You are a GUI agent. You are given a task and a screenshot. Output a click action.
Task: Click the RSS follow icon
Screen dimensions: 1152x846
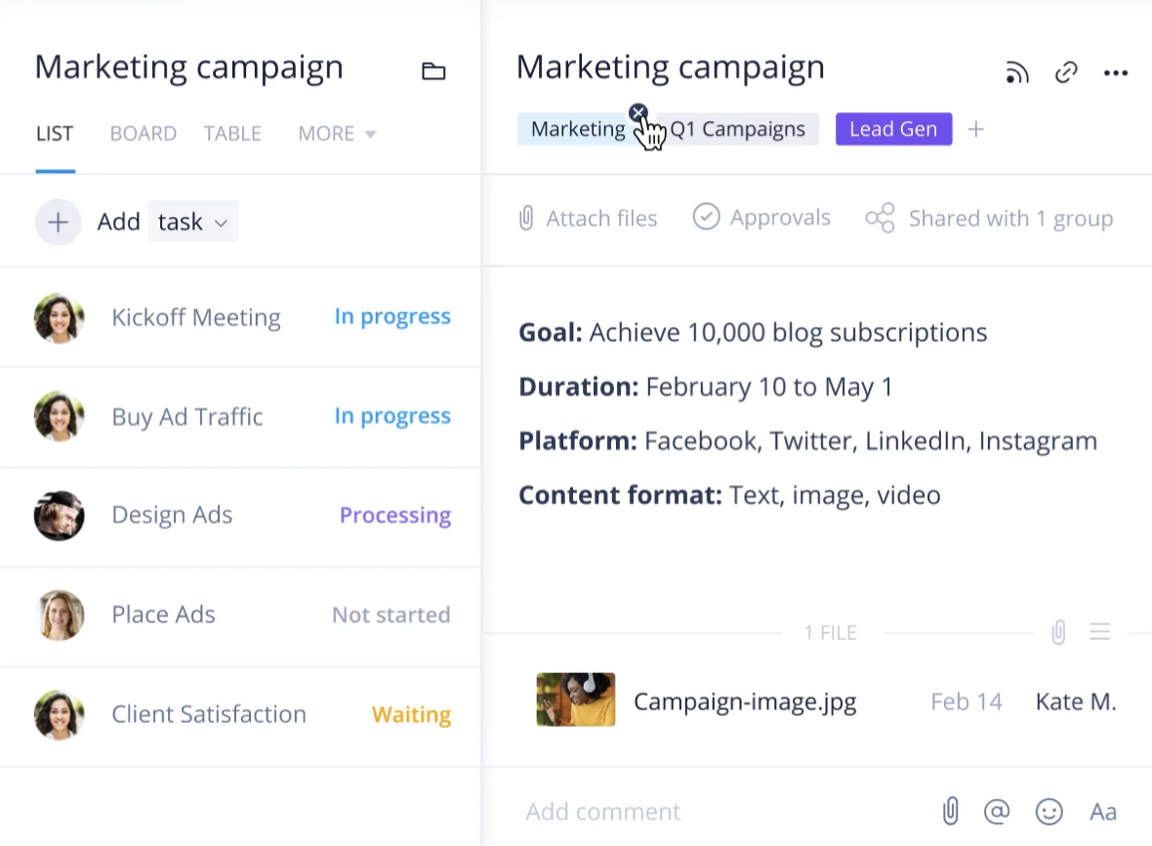tap(1017, 72)
